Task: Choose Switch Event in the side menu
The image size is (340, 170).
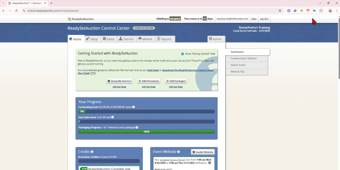Action: pos(246,65)
